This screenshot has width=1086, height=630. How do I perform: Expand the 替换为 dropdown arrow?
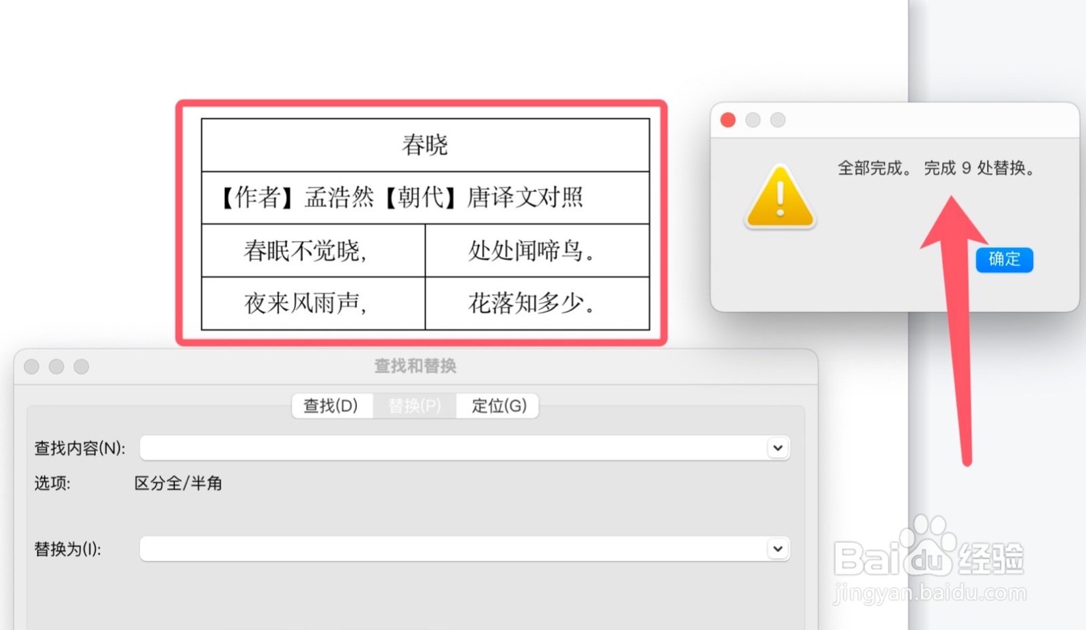778,549
